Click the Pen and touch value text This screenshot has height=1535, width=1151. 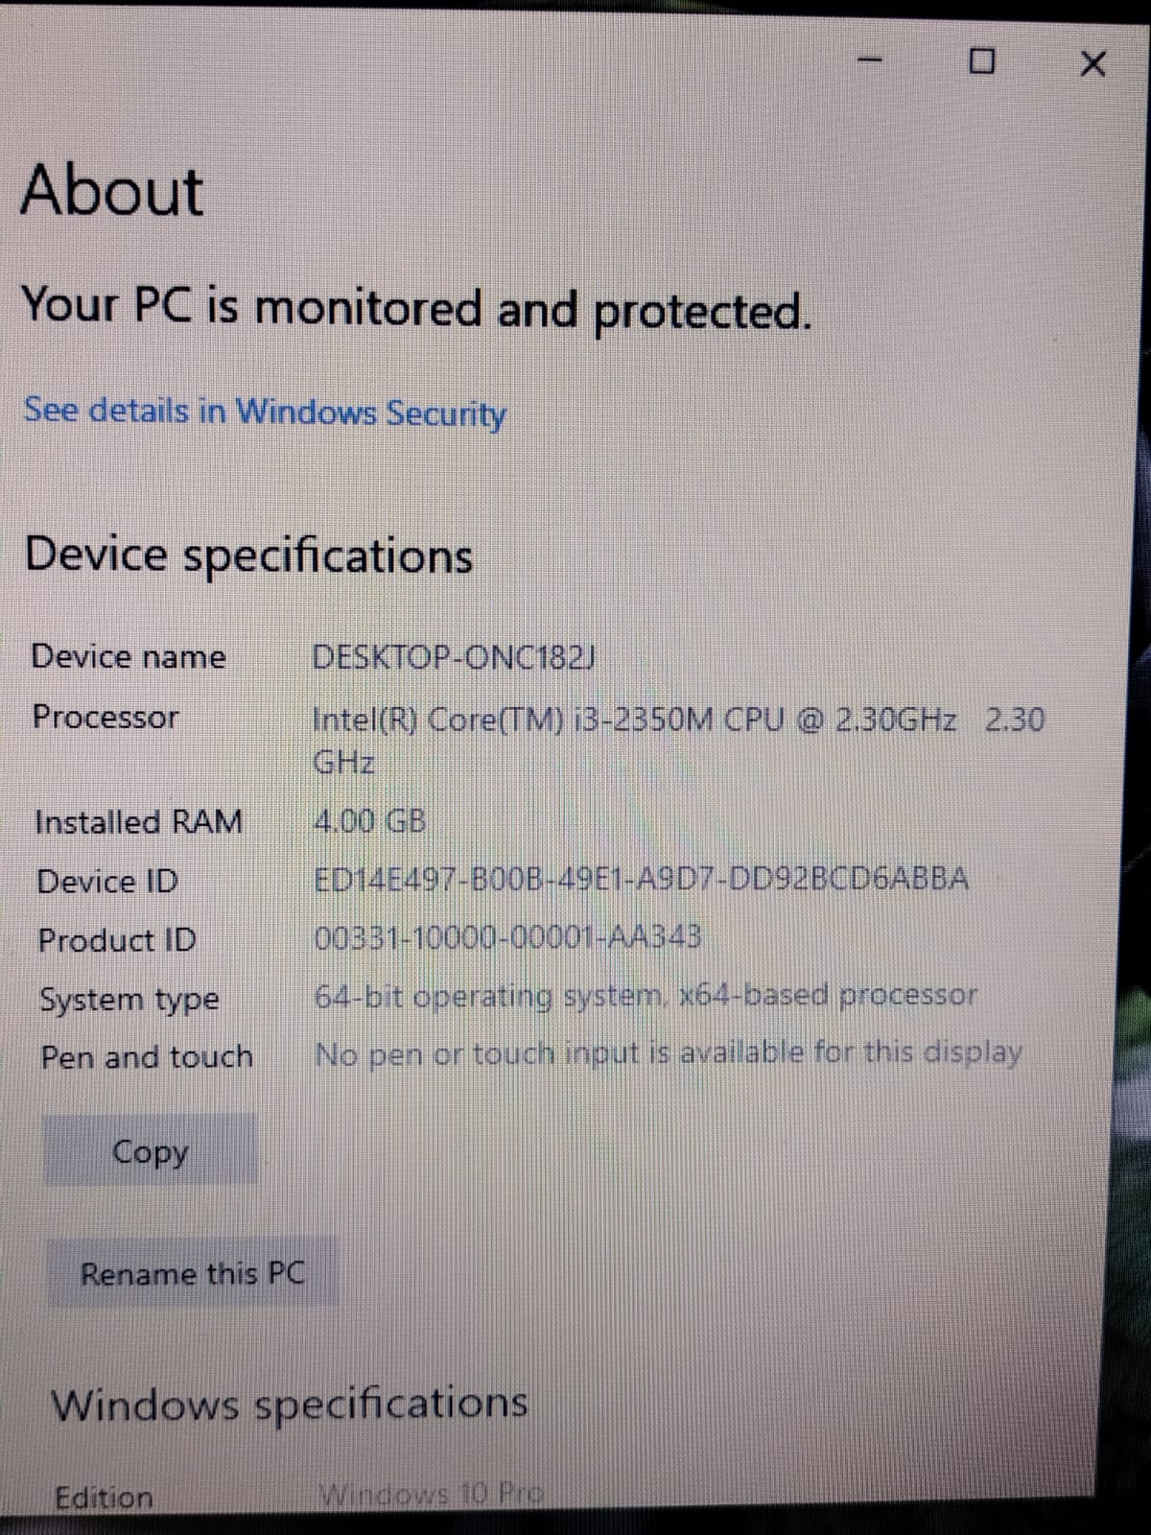[669, 1053]
